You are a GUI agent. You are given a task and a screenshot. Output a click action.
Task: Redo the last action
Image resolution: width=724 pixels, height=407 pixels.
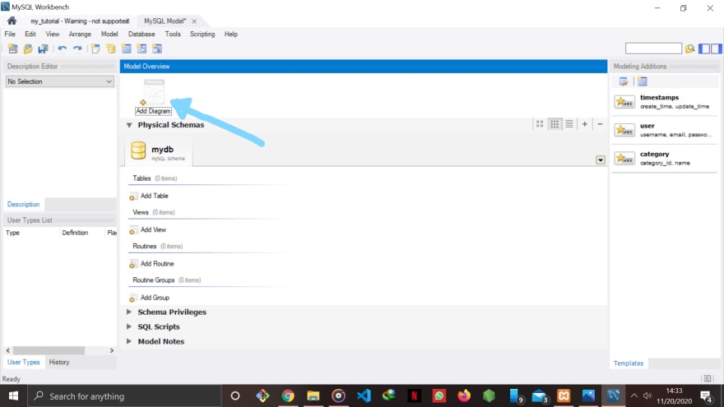[77, 49]
